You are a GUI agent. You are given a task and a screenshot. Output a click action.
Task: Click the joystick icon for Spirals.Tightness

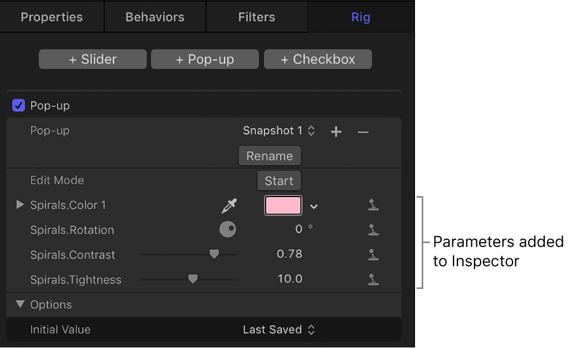[373, 279]
